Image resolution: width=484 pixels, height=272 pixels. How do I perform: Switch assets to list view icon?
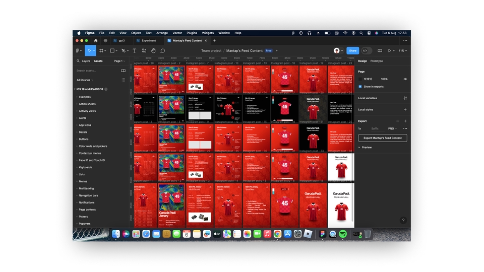[123, 80]
